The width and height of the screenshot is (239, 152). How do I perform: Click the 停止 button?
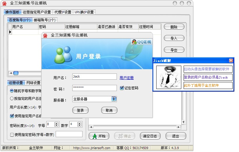coord(124,136)
